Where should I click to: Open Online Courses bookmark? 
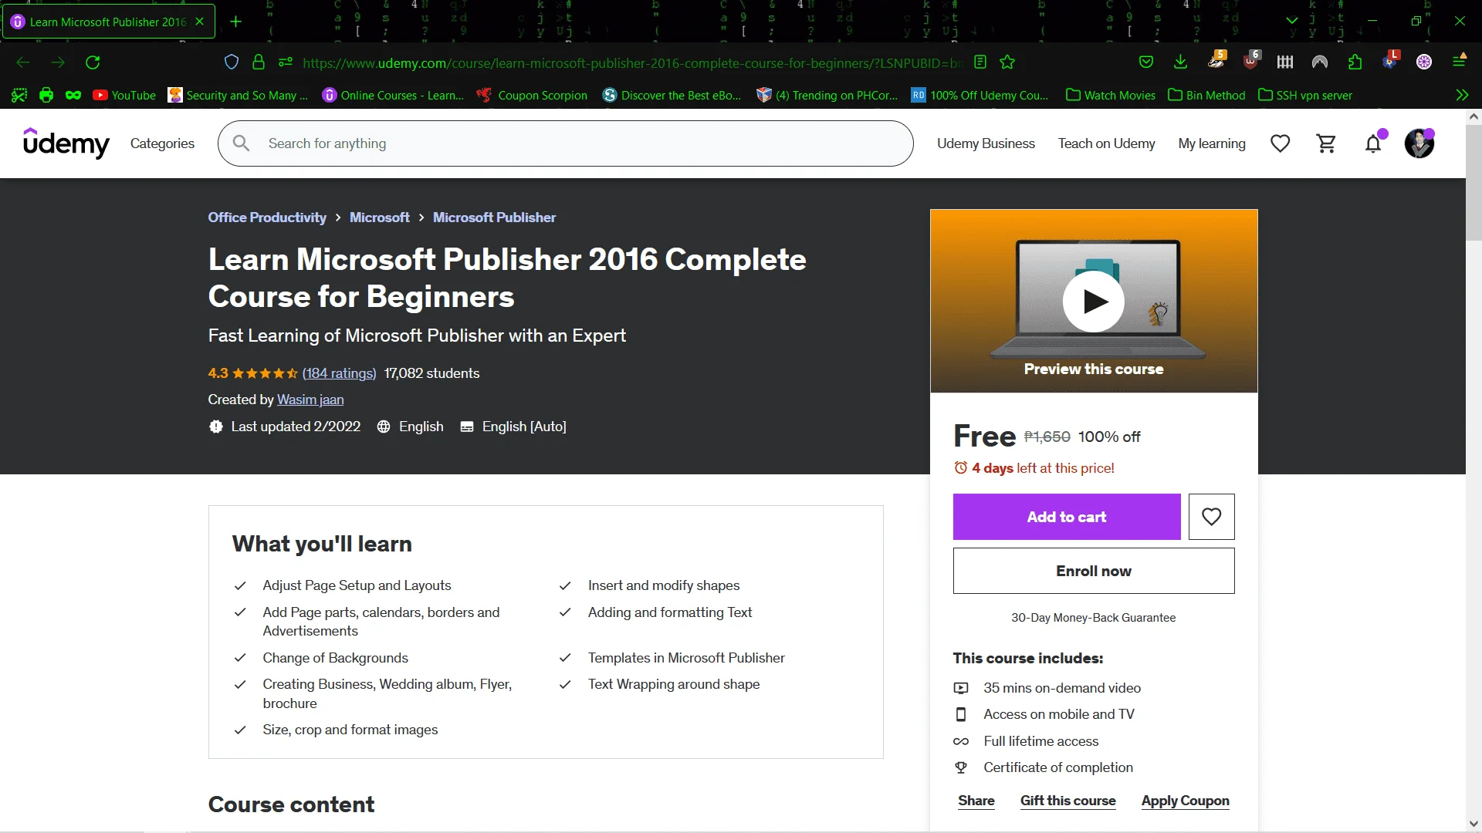coord(393,96)
